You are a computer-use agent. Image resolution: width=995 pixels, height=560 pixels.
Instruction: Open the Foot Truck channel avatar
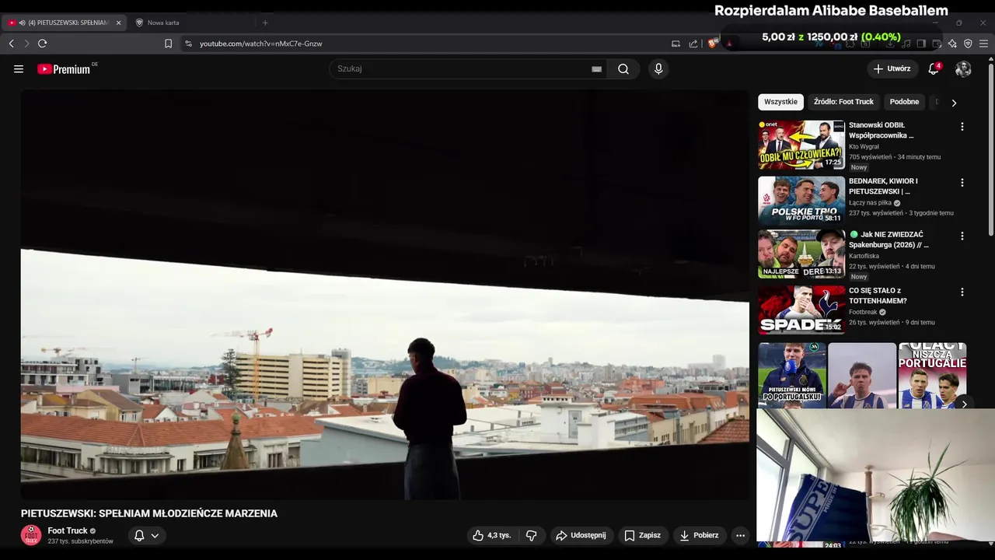point(31,535)
